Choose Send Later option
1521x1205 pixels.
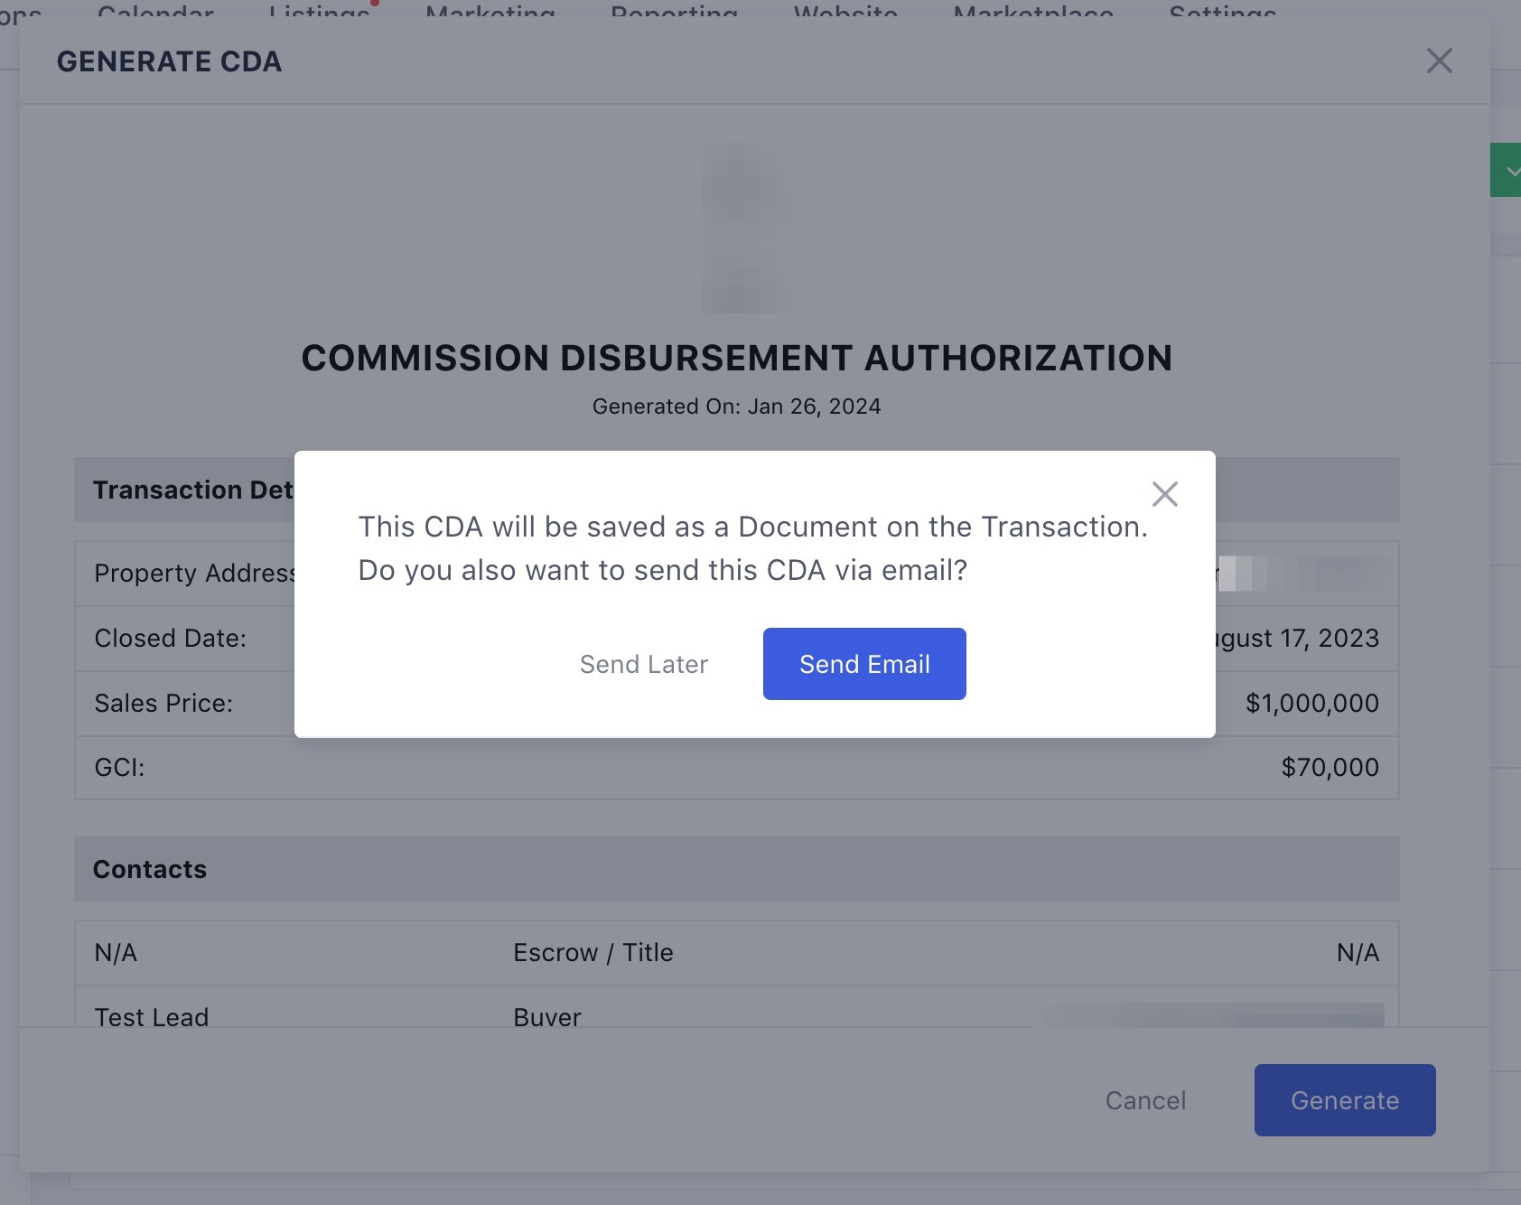644,664
